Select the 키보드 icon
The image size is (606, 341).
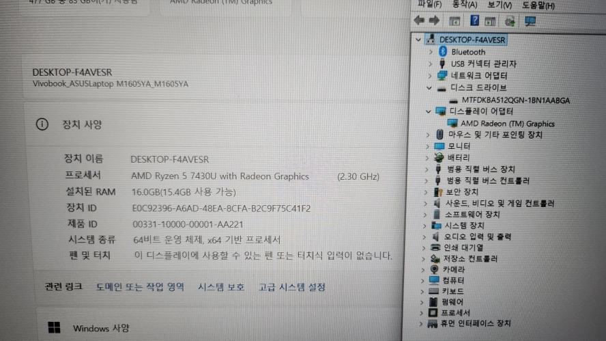click(434, 291)
